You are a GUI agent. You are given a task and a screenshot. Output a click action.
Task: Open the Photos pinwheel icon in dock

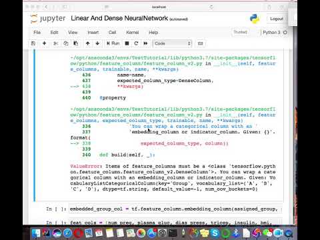(x=141, y=233)
